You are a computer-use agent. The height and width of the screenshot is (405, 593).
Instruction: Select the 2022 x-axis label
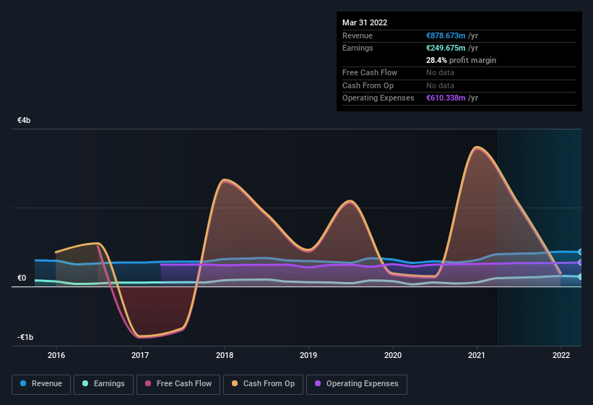560,355
